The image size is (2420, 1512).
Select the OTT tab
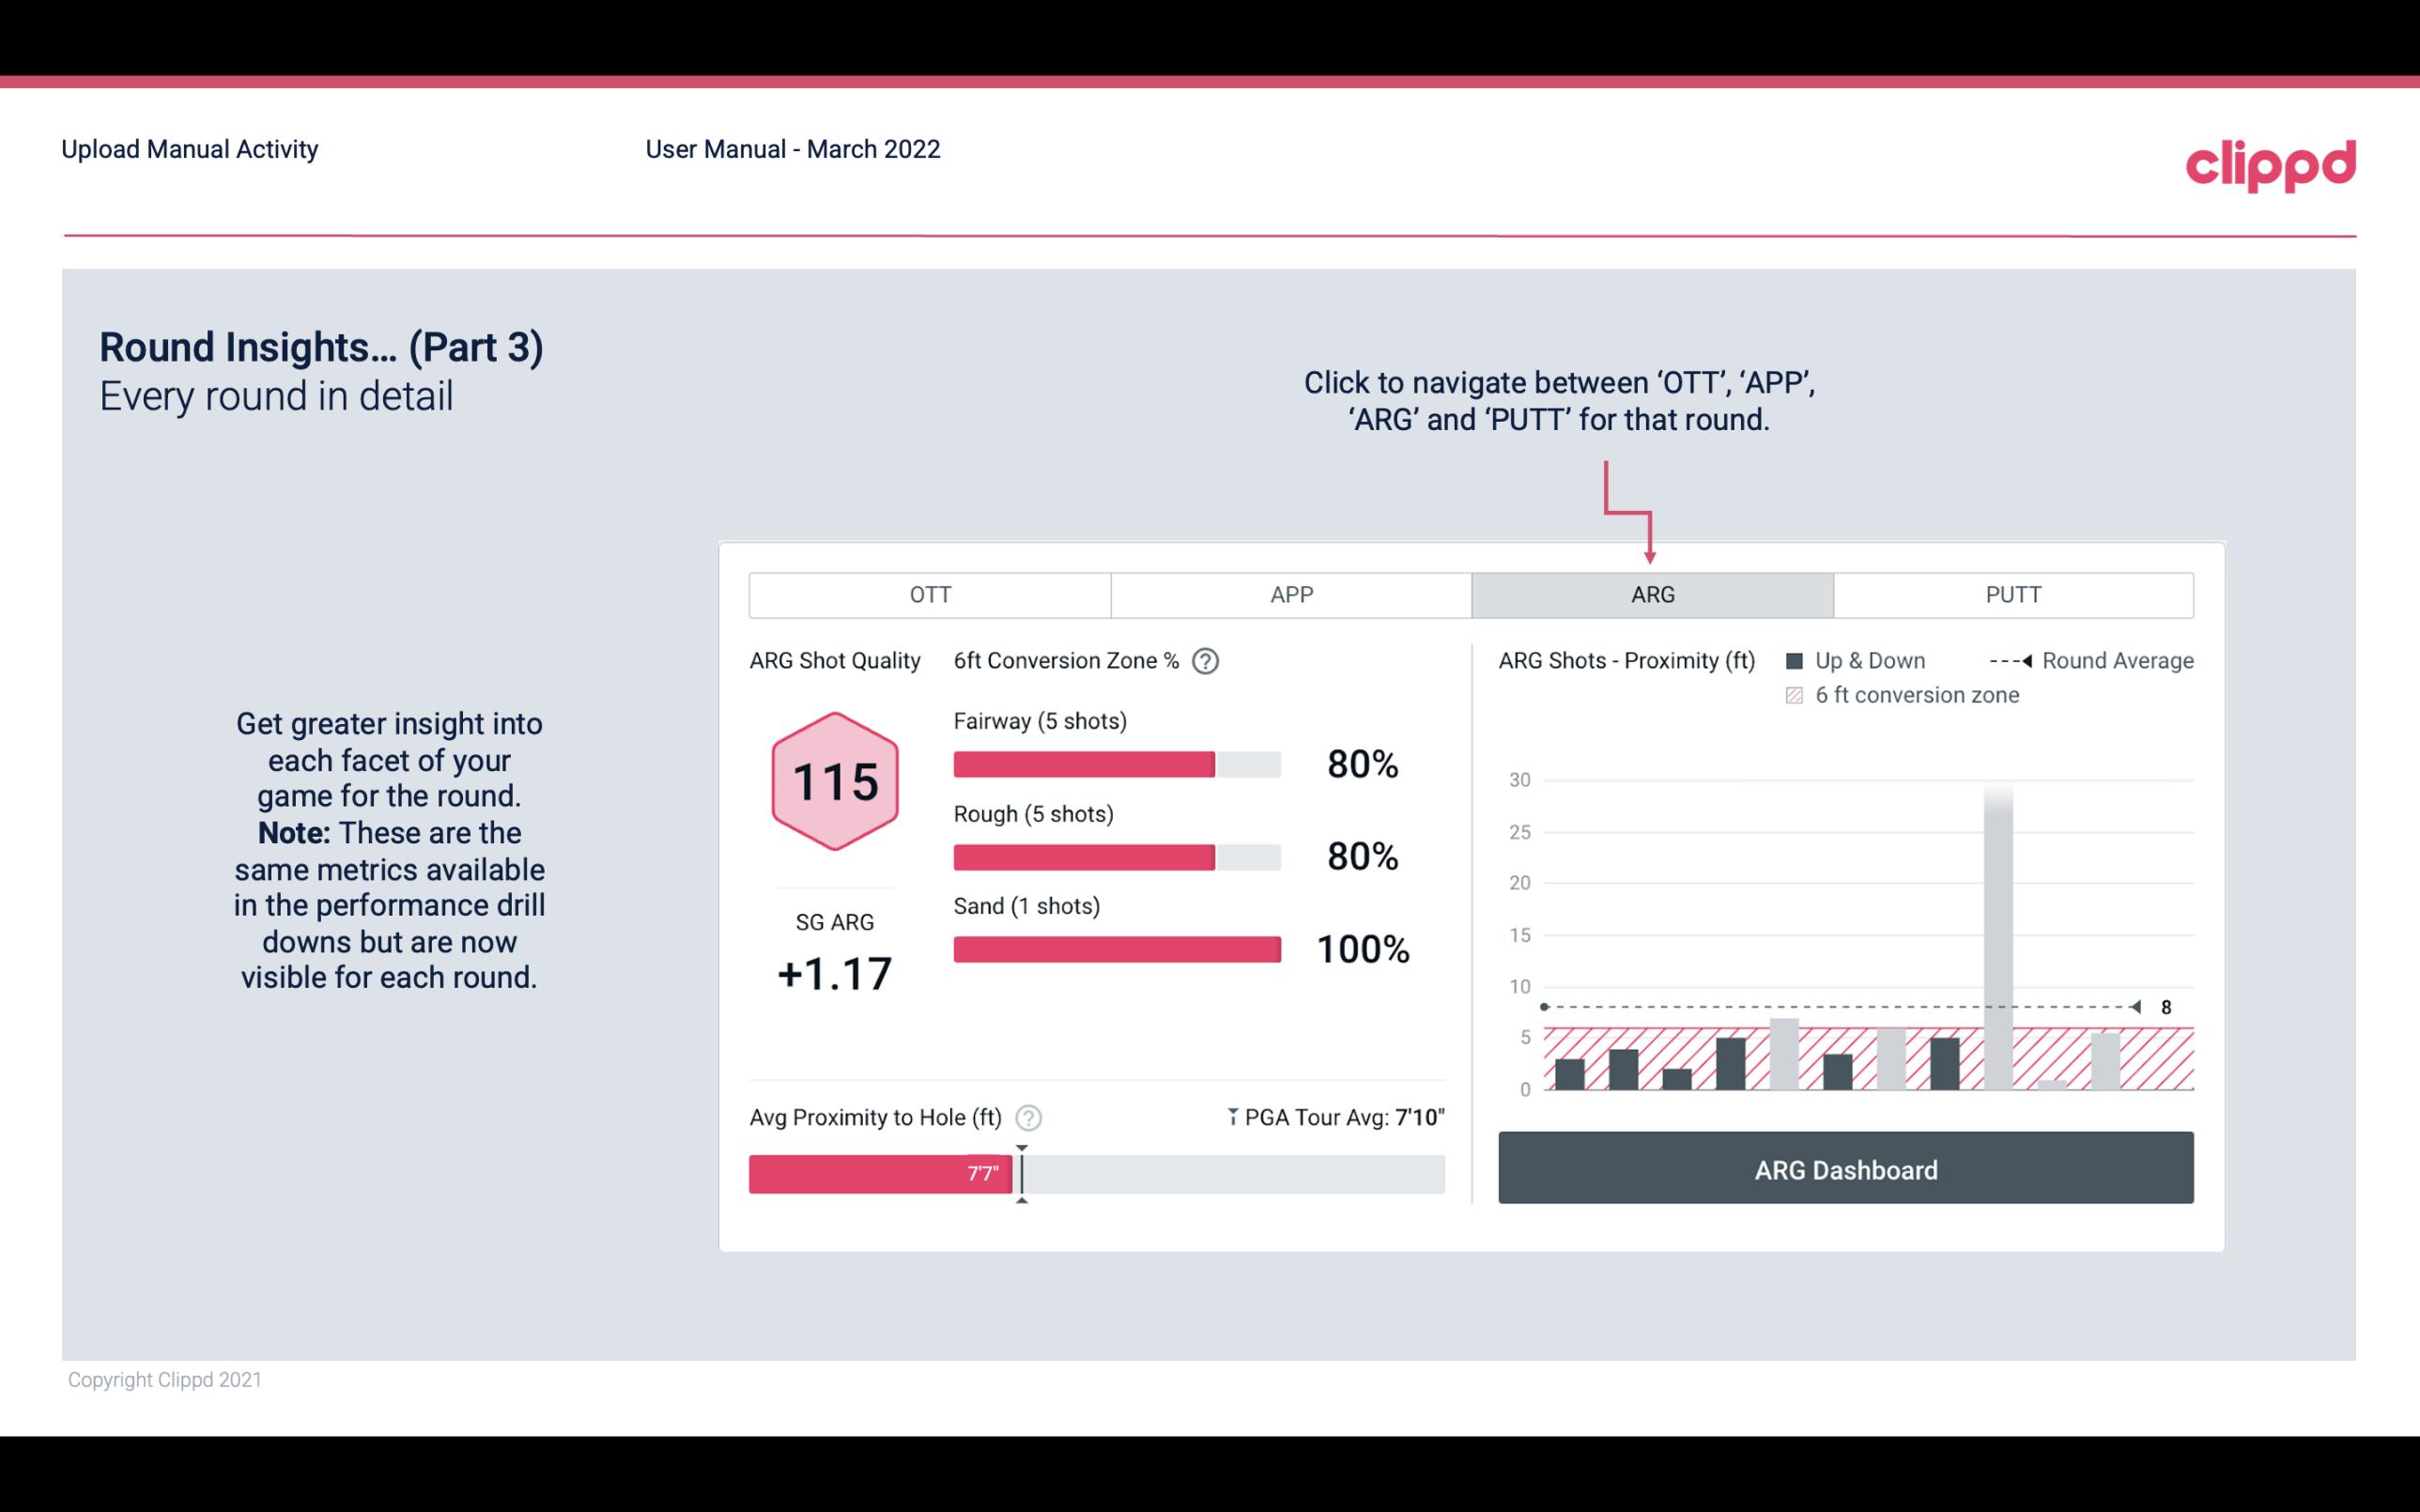point(932,595)
